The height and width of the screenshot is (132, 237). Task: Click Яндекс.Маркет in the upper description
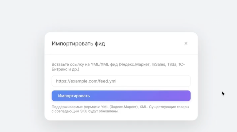coord(135,64)
